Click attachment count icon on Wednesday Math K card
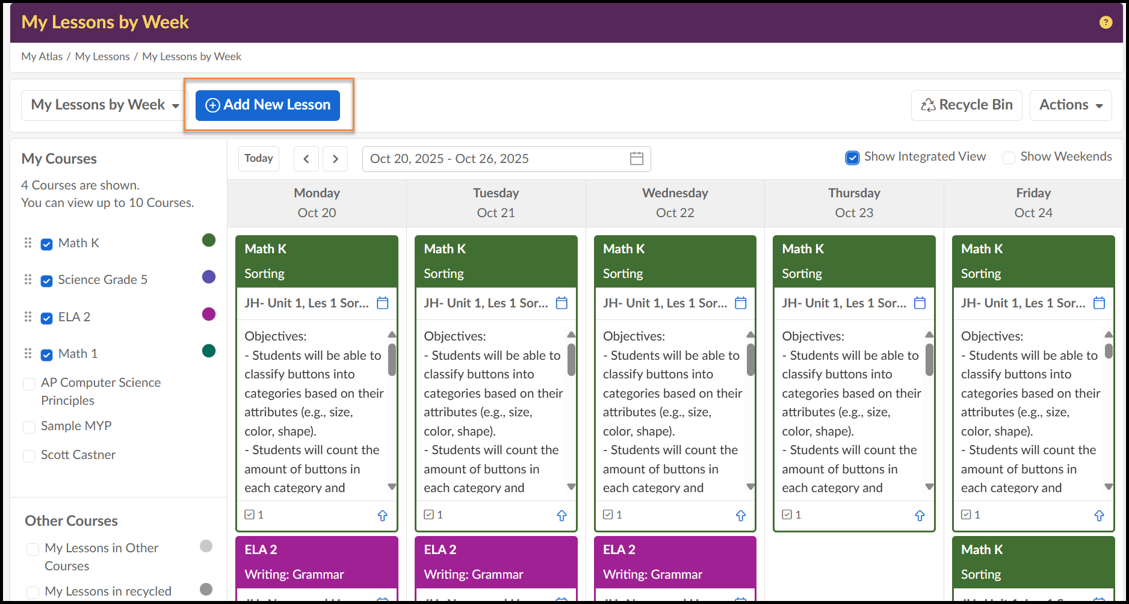This screenshot has width=1129, height=604. tap(608, 515)
